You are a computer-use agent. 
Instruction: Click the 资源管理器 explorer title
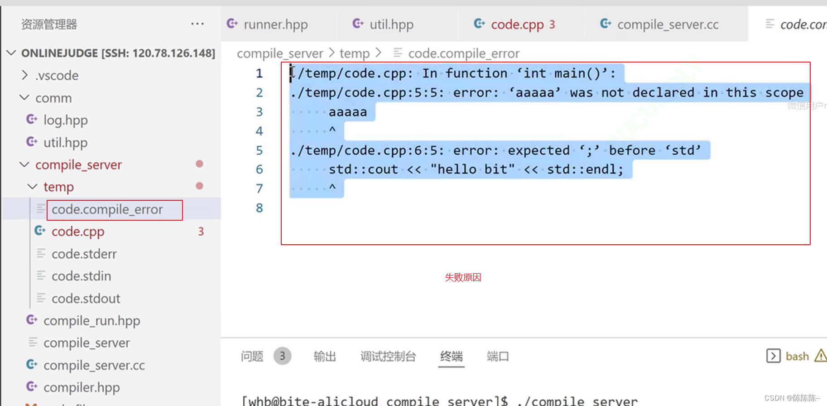(49, 24)
